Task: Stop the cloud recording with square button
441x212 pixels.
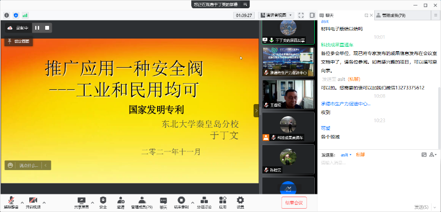Action: pyautogui.click(x=47, y=28)
